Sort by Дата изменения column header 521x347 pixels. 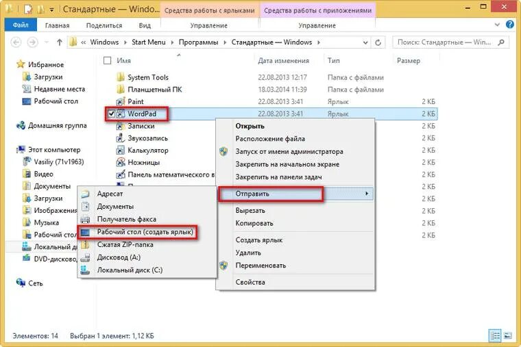[x=283, y=61]
